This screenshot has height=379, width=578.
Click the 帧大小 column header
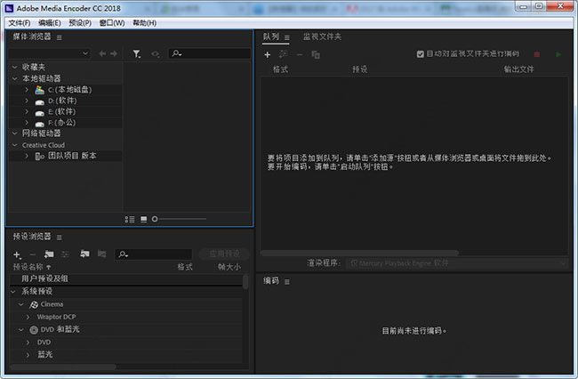point(229,267)
